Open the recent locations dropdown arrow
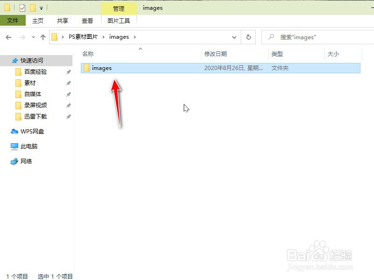 pos(33,37)
